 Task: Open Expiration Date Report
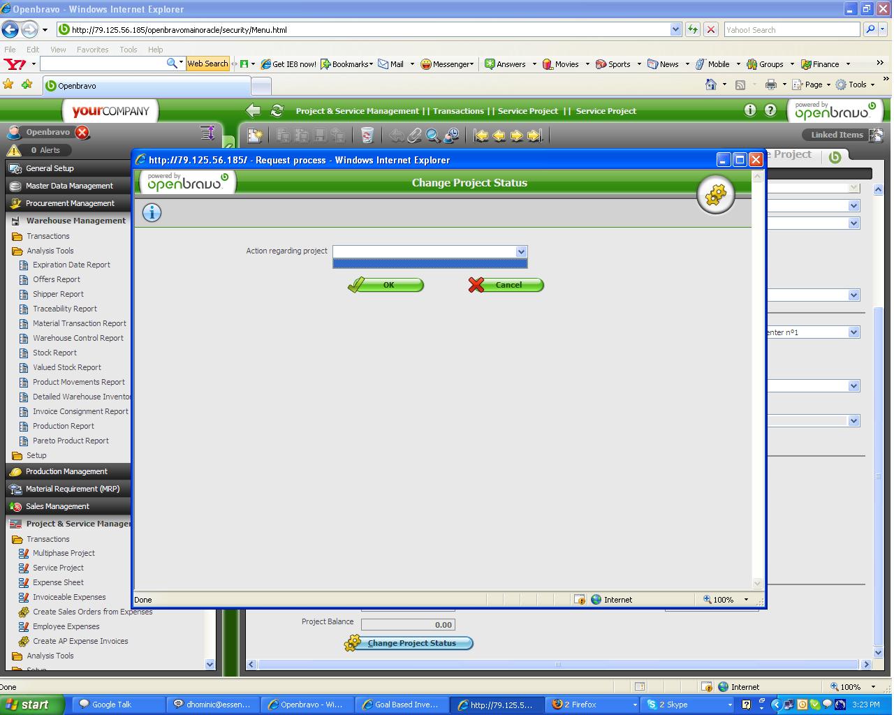tap(71, 265)
